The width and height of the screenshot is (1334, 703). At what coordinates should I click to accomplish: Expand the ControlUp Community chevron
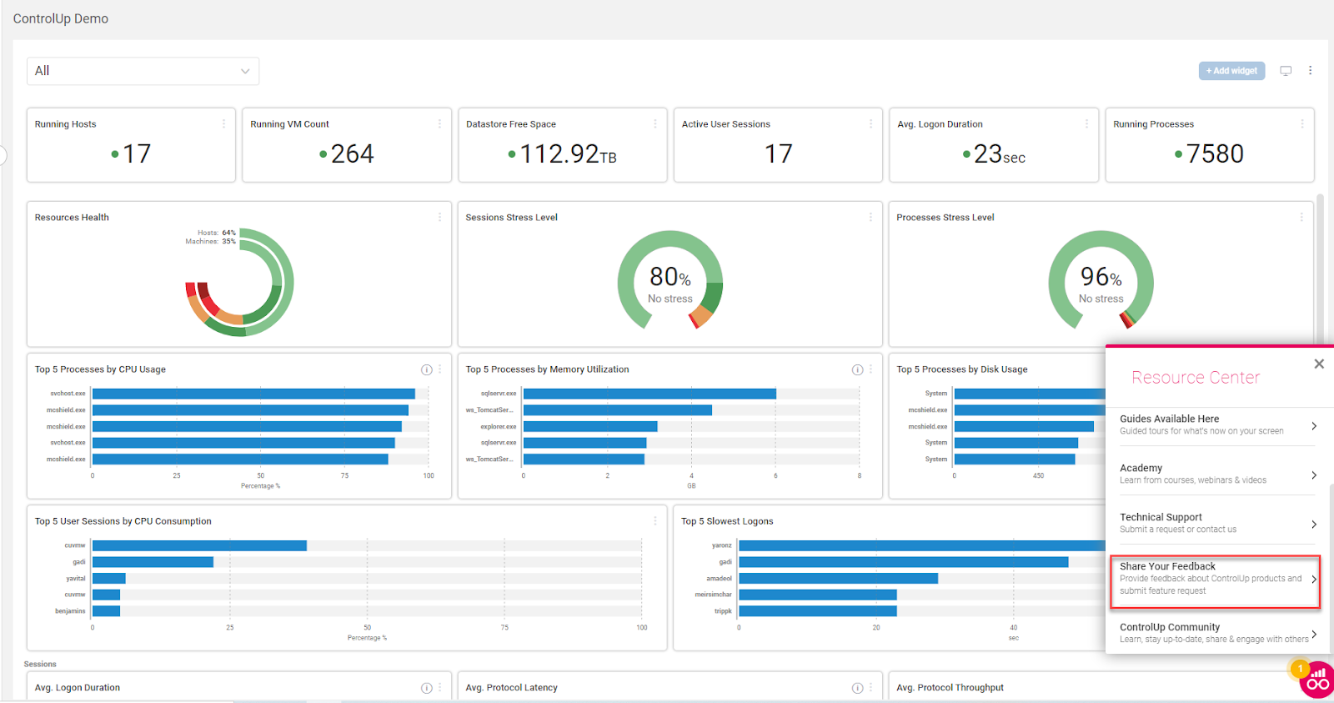click(x=1314, y=635)
